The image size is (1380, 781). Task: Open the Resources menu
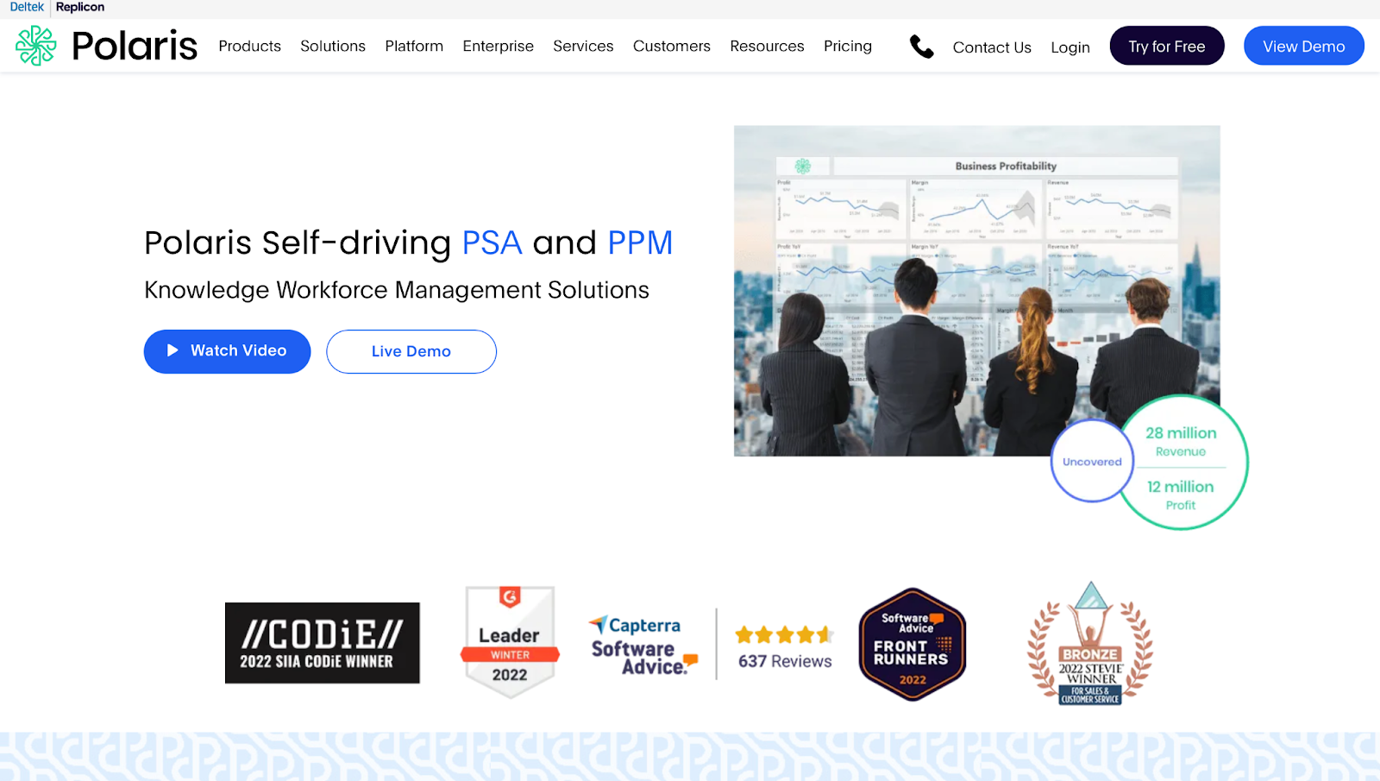pyautogui.click(x=766, y=46)
